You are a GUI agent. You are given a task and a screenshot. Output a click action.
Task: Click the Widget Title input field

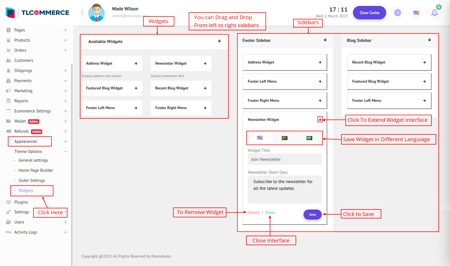tap(285, 159)
